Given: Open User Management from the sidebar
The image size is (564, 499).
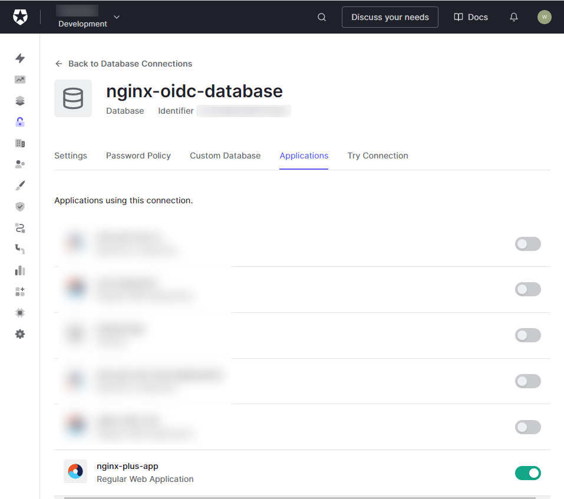Looking at the screenshot, I should [19, 164].
